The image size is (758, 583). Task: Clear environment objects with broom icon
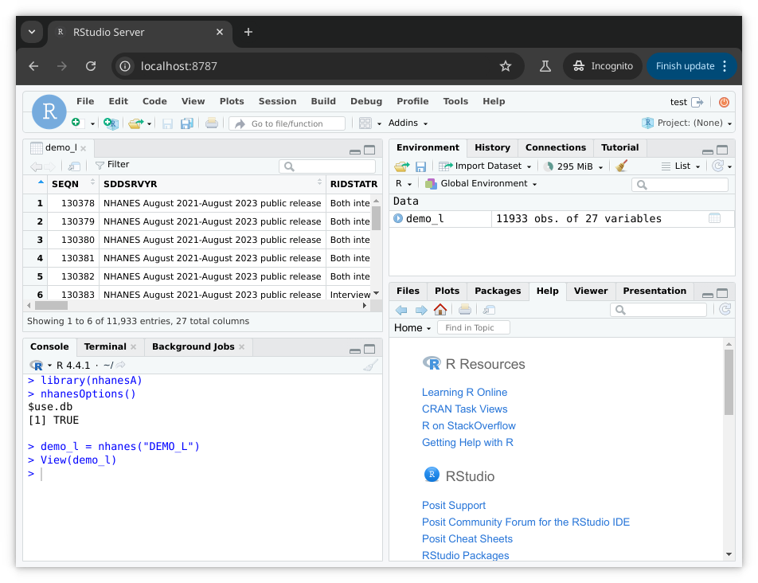(x=622, y=166)
